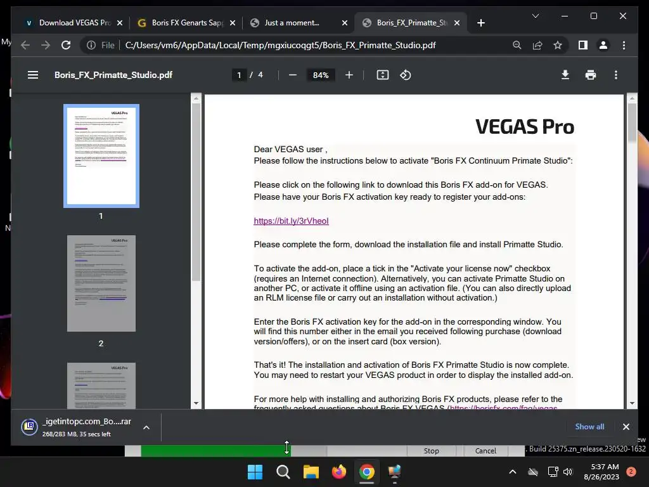Close the Boris FX Genarts Sapphire tab
The height and width of the screenshot is (487, 649).
233,23
